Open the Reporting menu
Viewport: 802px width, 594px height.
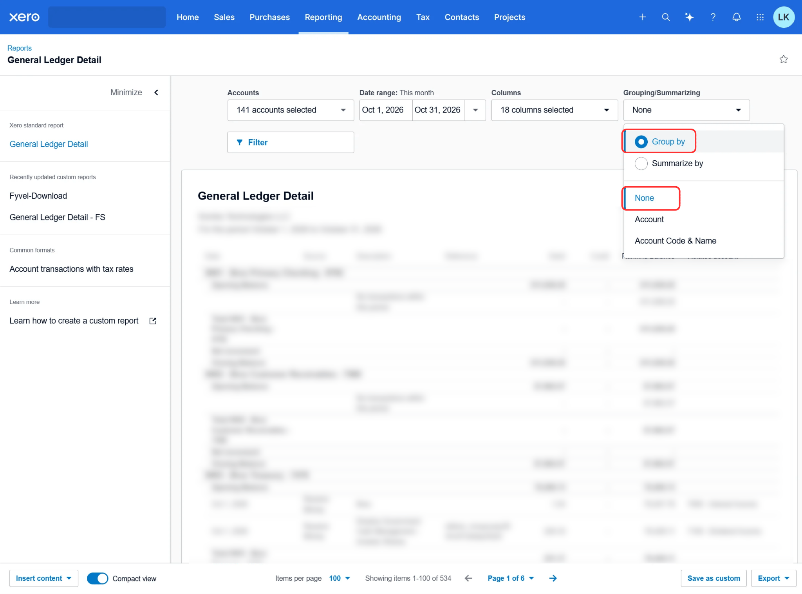(x=323, y=17)
